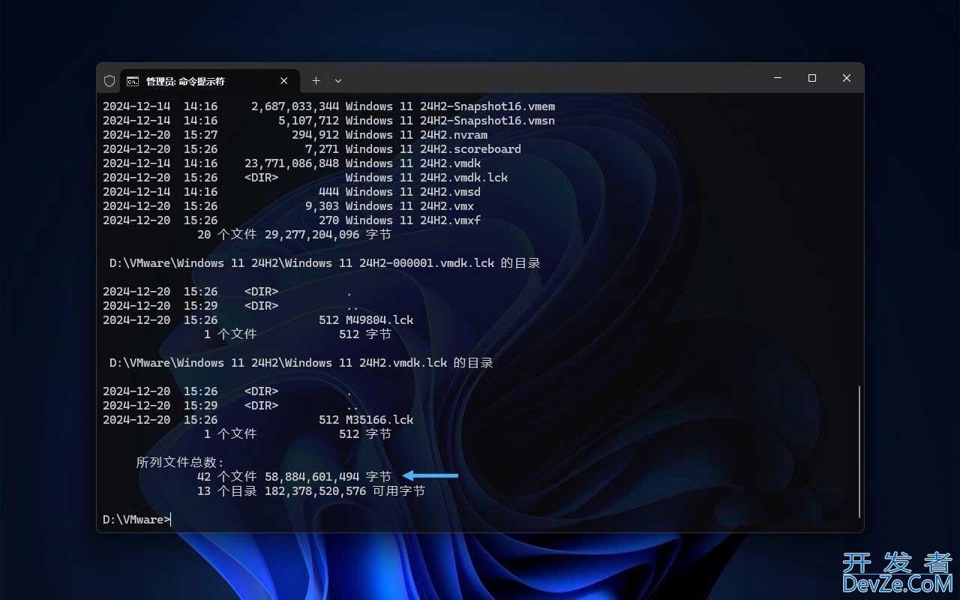Click the D:\VMware> command prompt line
Screen dimensions: 960x600
[x=136, y=520]
